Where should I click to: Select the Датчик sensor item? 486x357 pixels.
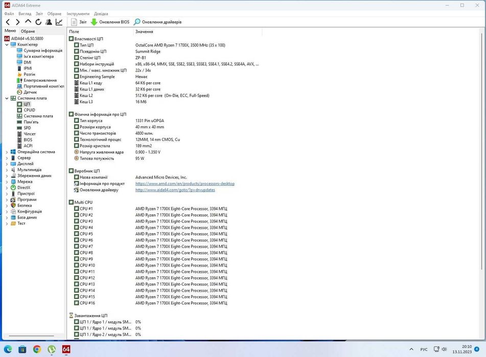point(30,92)
